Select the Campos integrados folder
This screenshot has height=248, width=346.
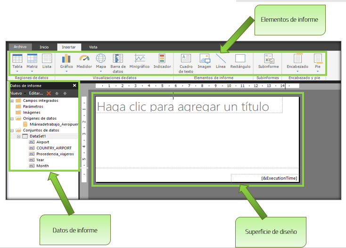point(41,100)
